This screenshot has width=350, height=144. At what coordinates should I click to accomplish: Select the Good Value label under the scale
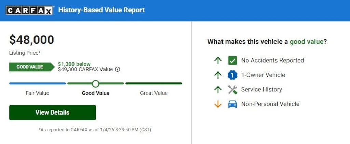pos(96,93)
